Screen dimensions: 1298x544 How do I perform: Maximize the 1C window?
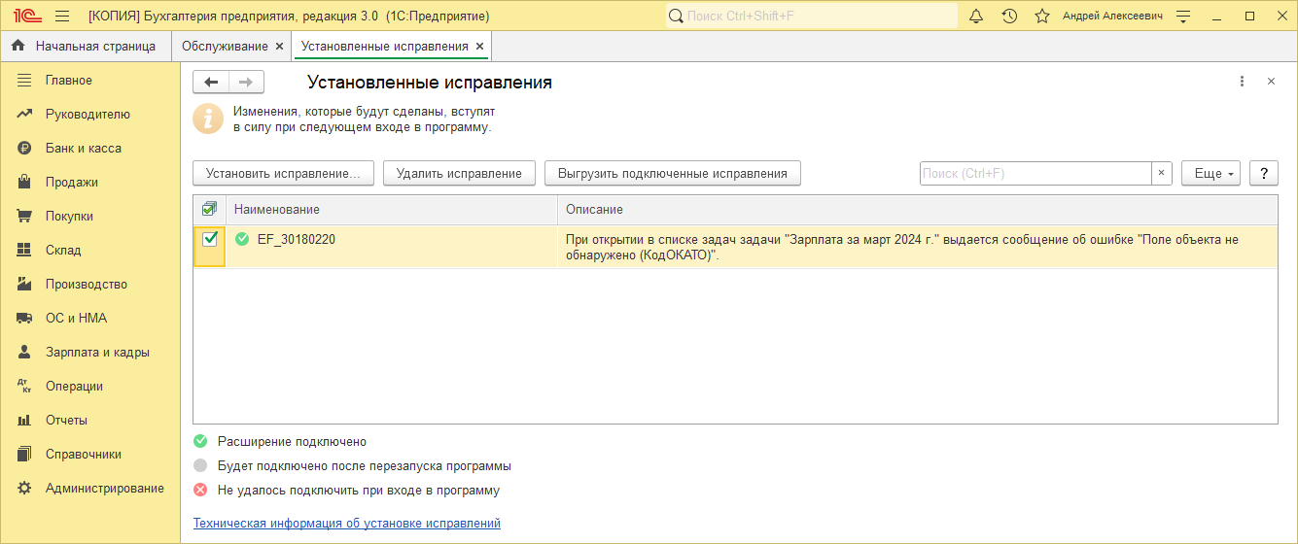pos(1249,17)
